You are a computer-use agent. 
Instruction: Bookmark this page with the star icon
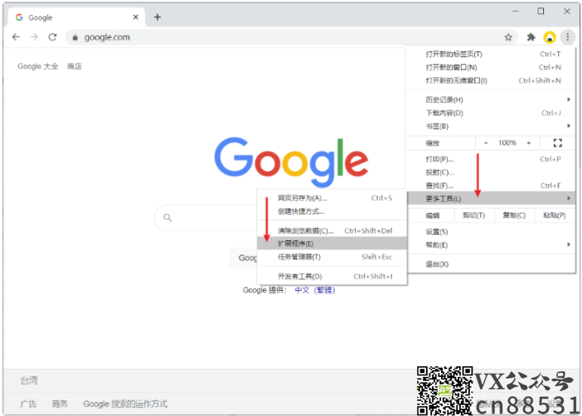(508, 37)
